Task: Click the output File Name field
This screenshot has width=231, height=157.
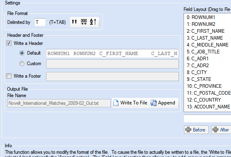Action: tap(59, 103)
